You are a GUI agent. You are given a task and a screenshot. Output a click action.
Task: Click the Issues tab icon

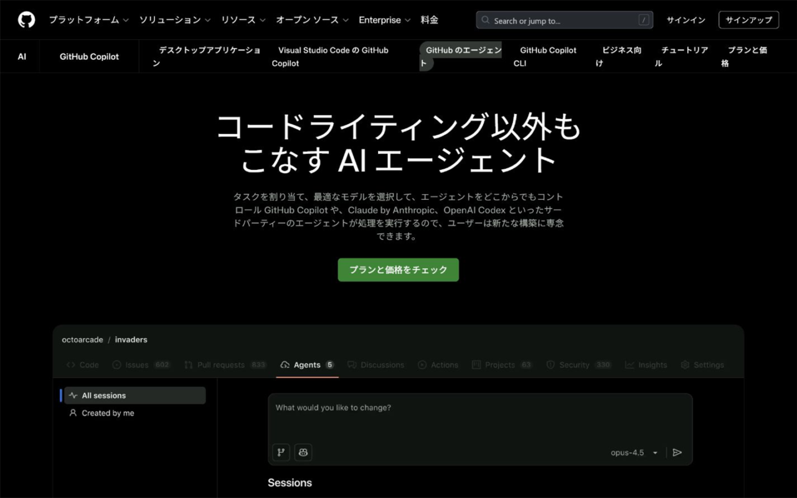coord(116,365)
